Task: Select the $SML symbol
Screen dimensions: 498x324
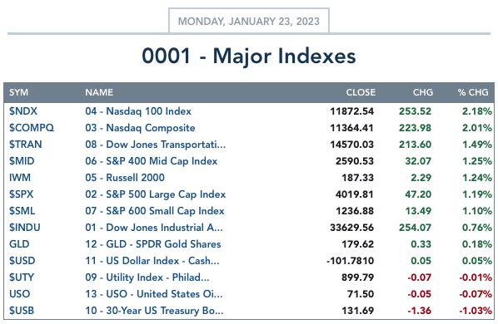Action: coord(22,211)
